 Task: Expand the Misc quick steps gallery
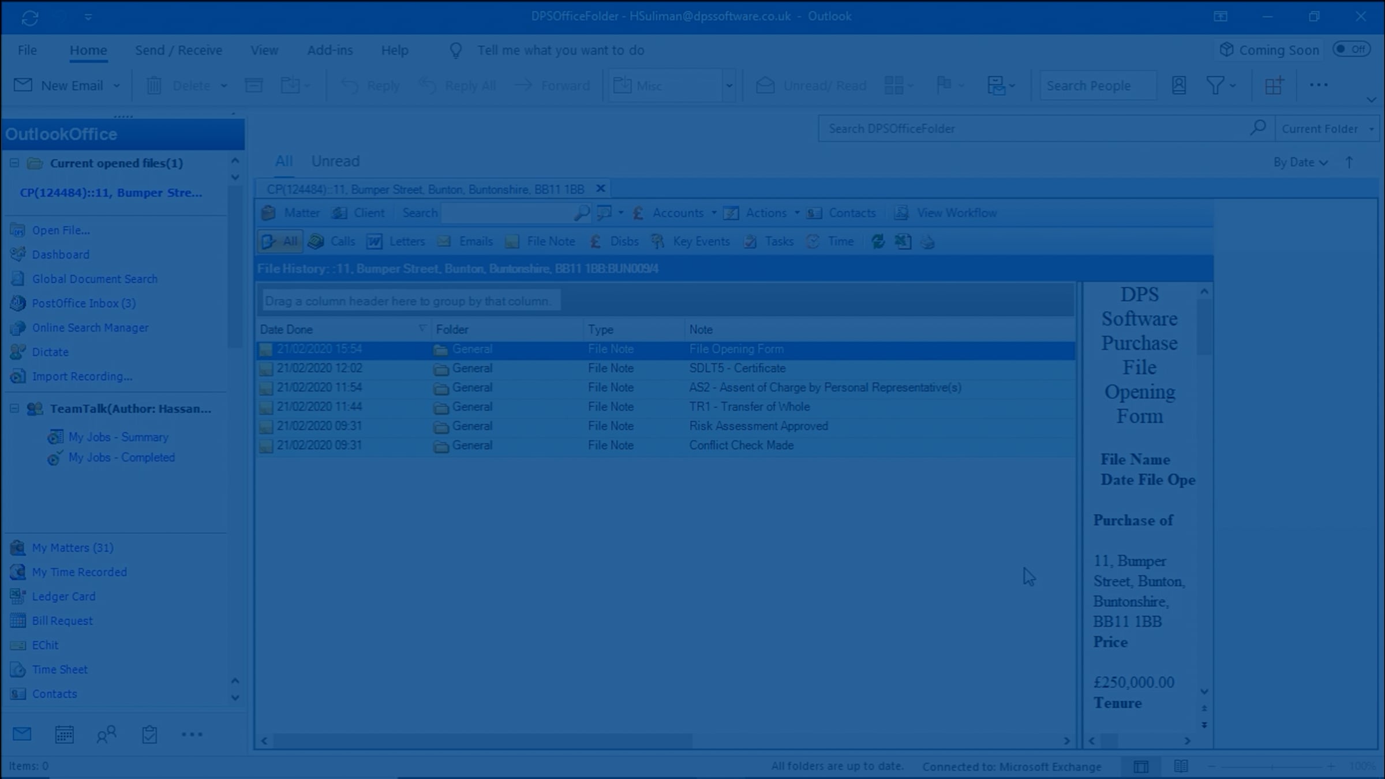(729, 86)
